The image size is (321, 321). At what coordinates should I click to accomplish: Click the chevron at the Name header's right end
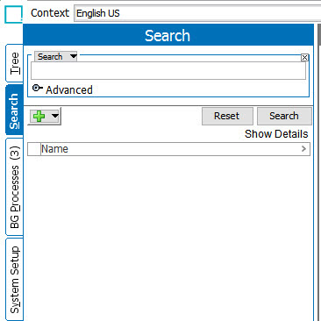click(x=303, y=149)
